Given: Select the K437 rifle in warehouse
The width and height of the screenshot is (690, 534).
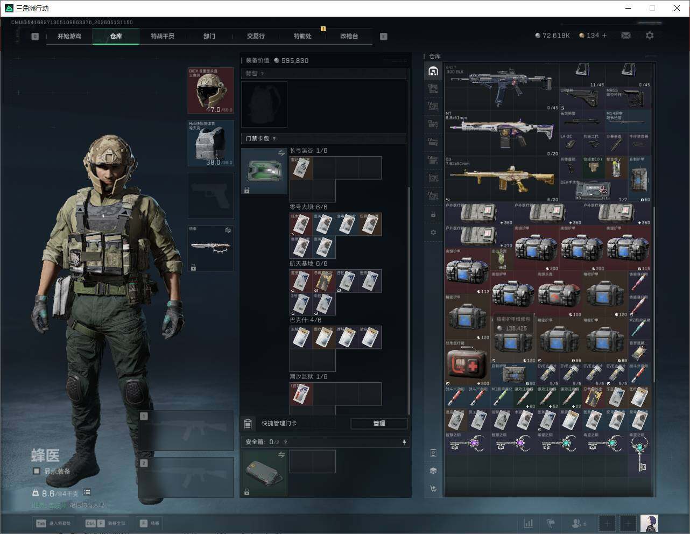Looking at the screenshot, I should (x=502, y=88).
